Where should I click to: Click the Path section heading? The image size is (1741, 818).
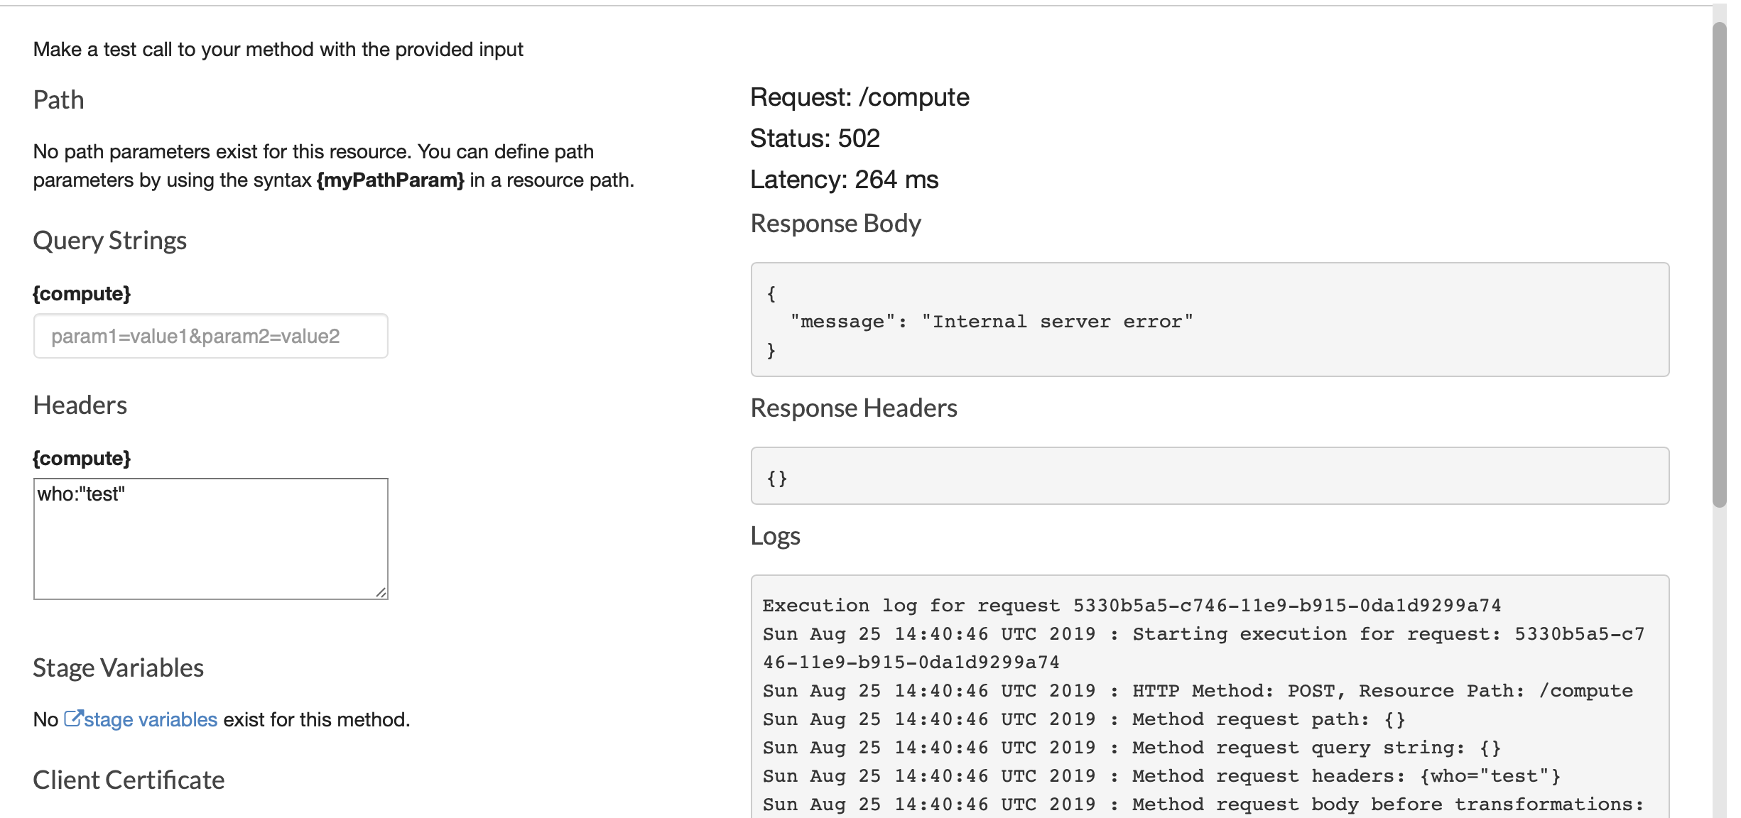(58, 99)
